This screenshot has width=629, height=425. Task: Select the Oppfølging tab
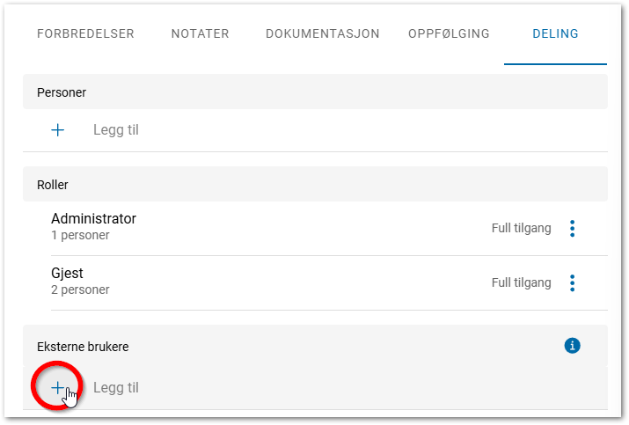pyautogui.click(x=449, y=34)
